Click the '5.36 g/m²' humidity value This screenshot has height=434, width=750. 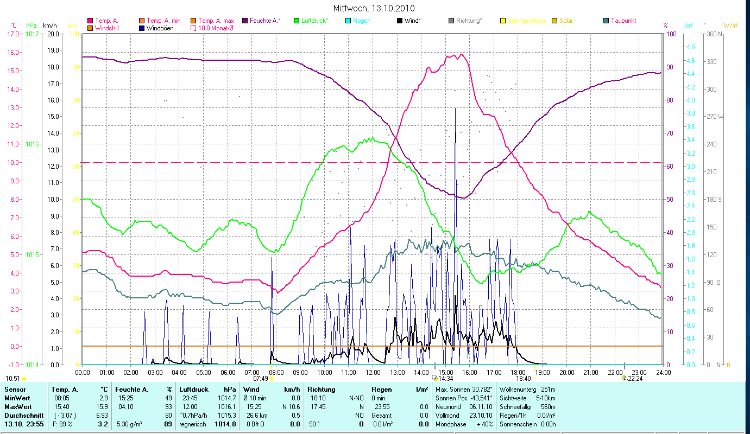[130, 424]
